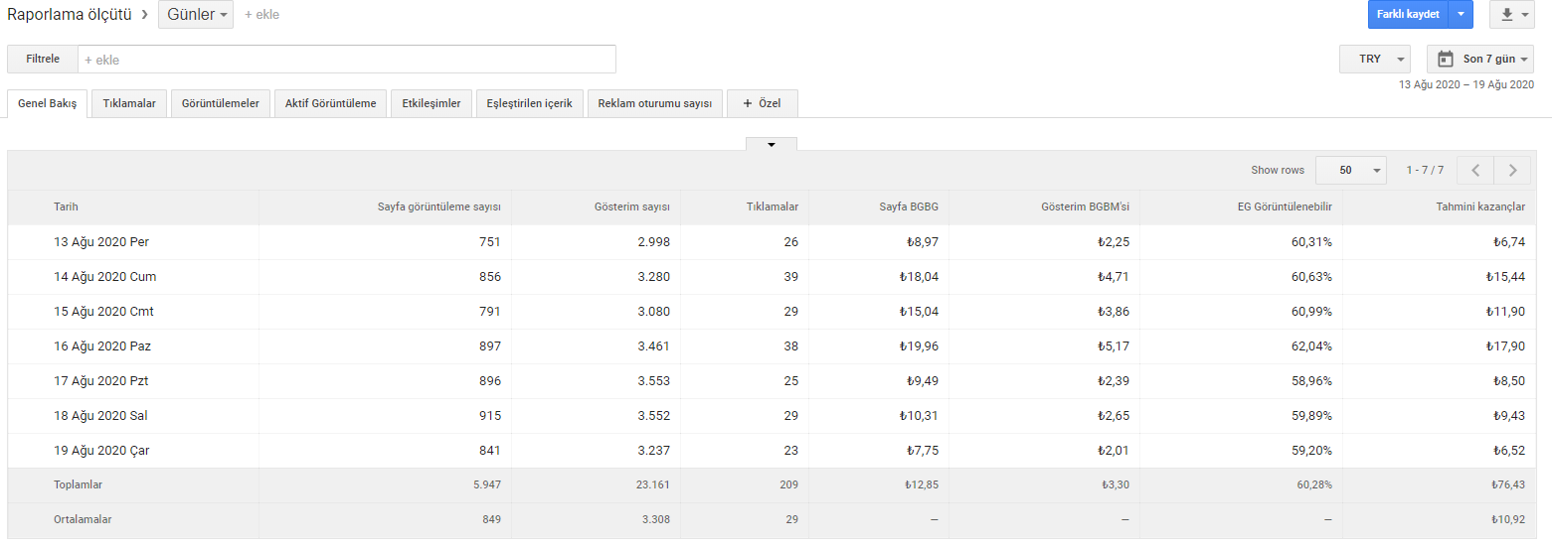The width and height of the screenshot is (1552, 550).
Task: Go to next page of rows
Action: (x=1512, y=170)
